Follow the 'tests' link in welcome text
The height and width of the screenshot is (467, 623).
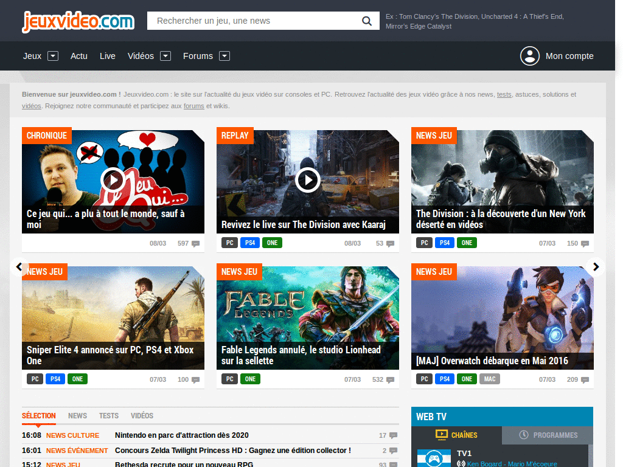point(504,94)
